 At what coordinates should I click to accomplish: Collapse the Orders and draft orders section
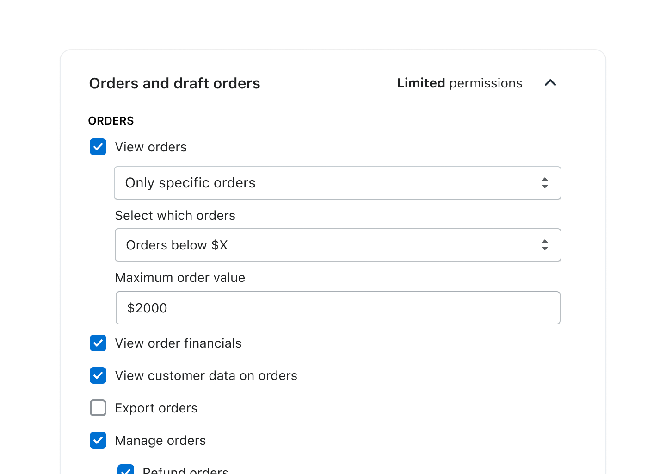pos(550,83)
